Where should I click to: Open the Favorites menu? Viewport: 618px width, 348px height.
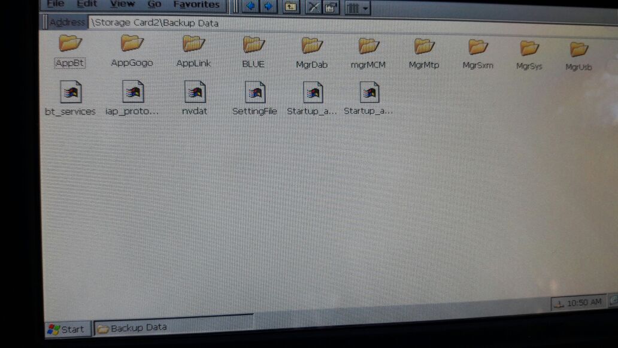(x=196, y=4)
